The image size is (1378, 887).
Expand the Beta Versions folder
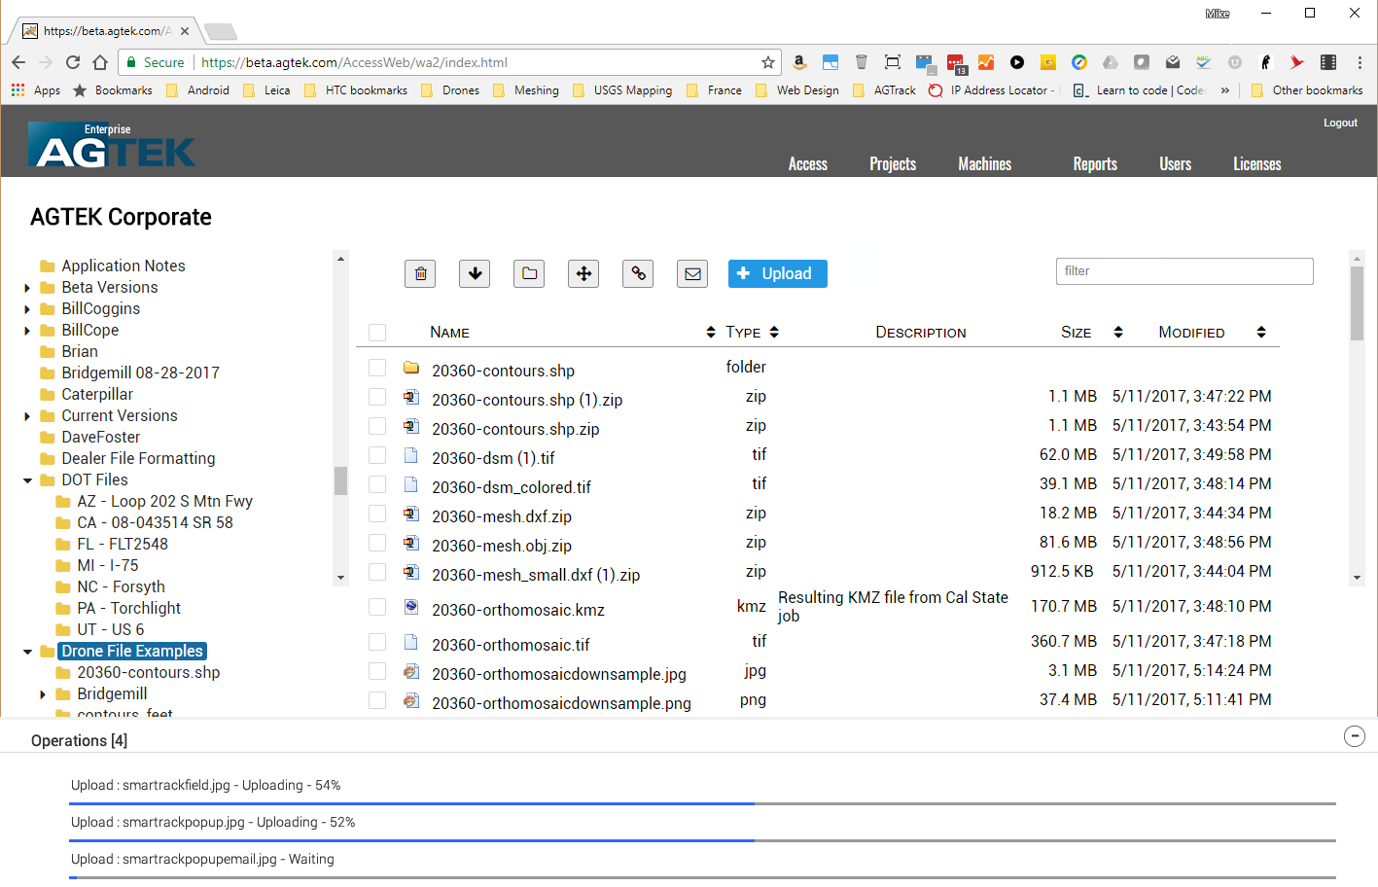click(27, 288)
